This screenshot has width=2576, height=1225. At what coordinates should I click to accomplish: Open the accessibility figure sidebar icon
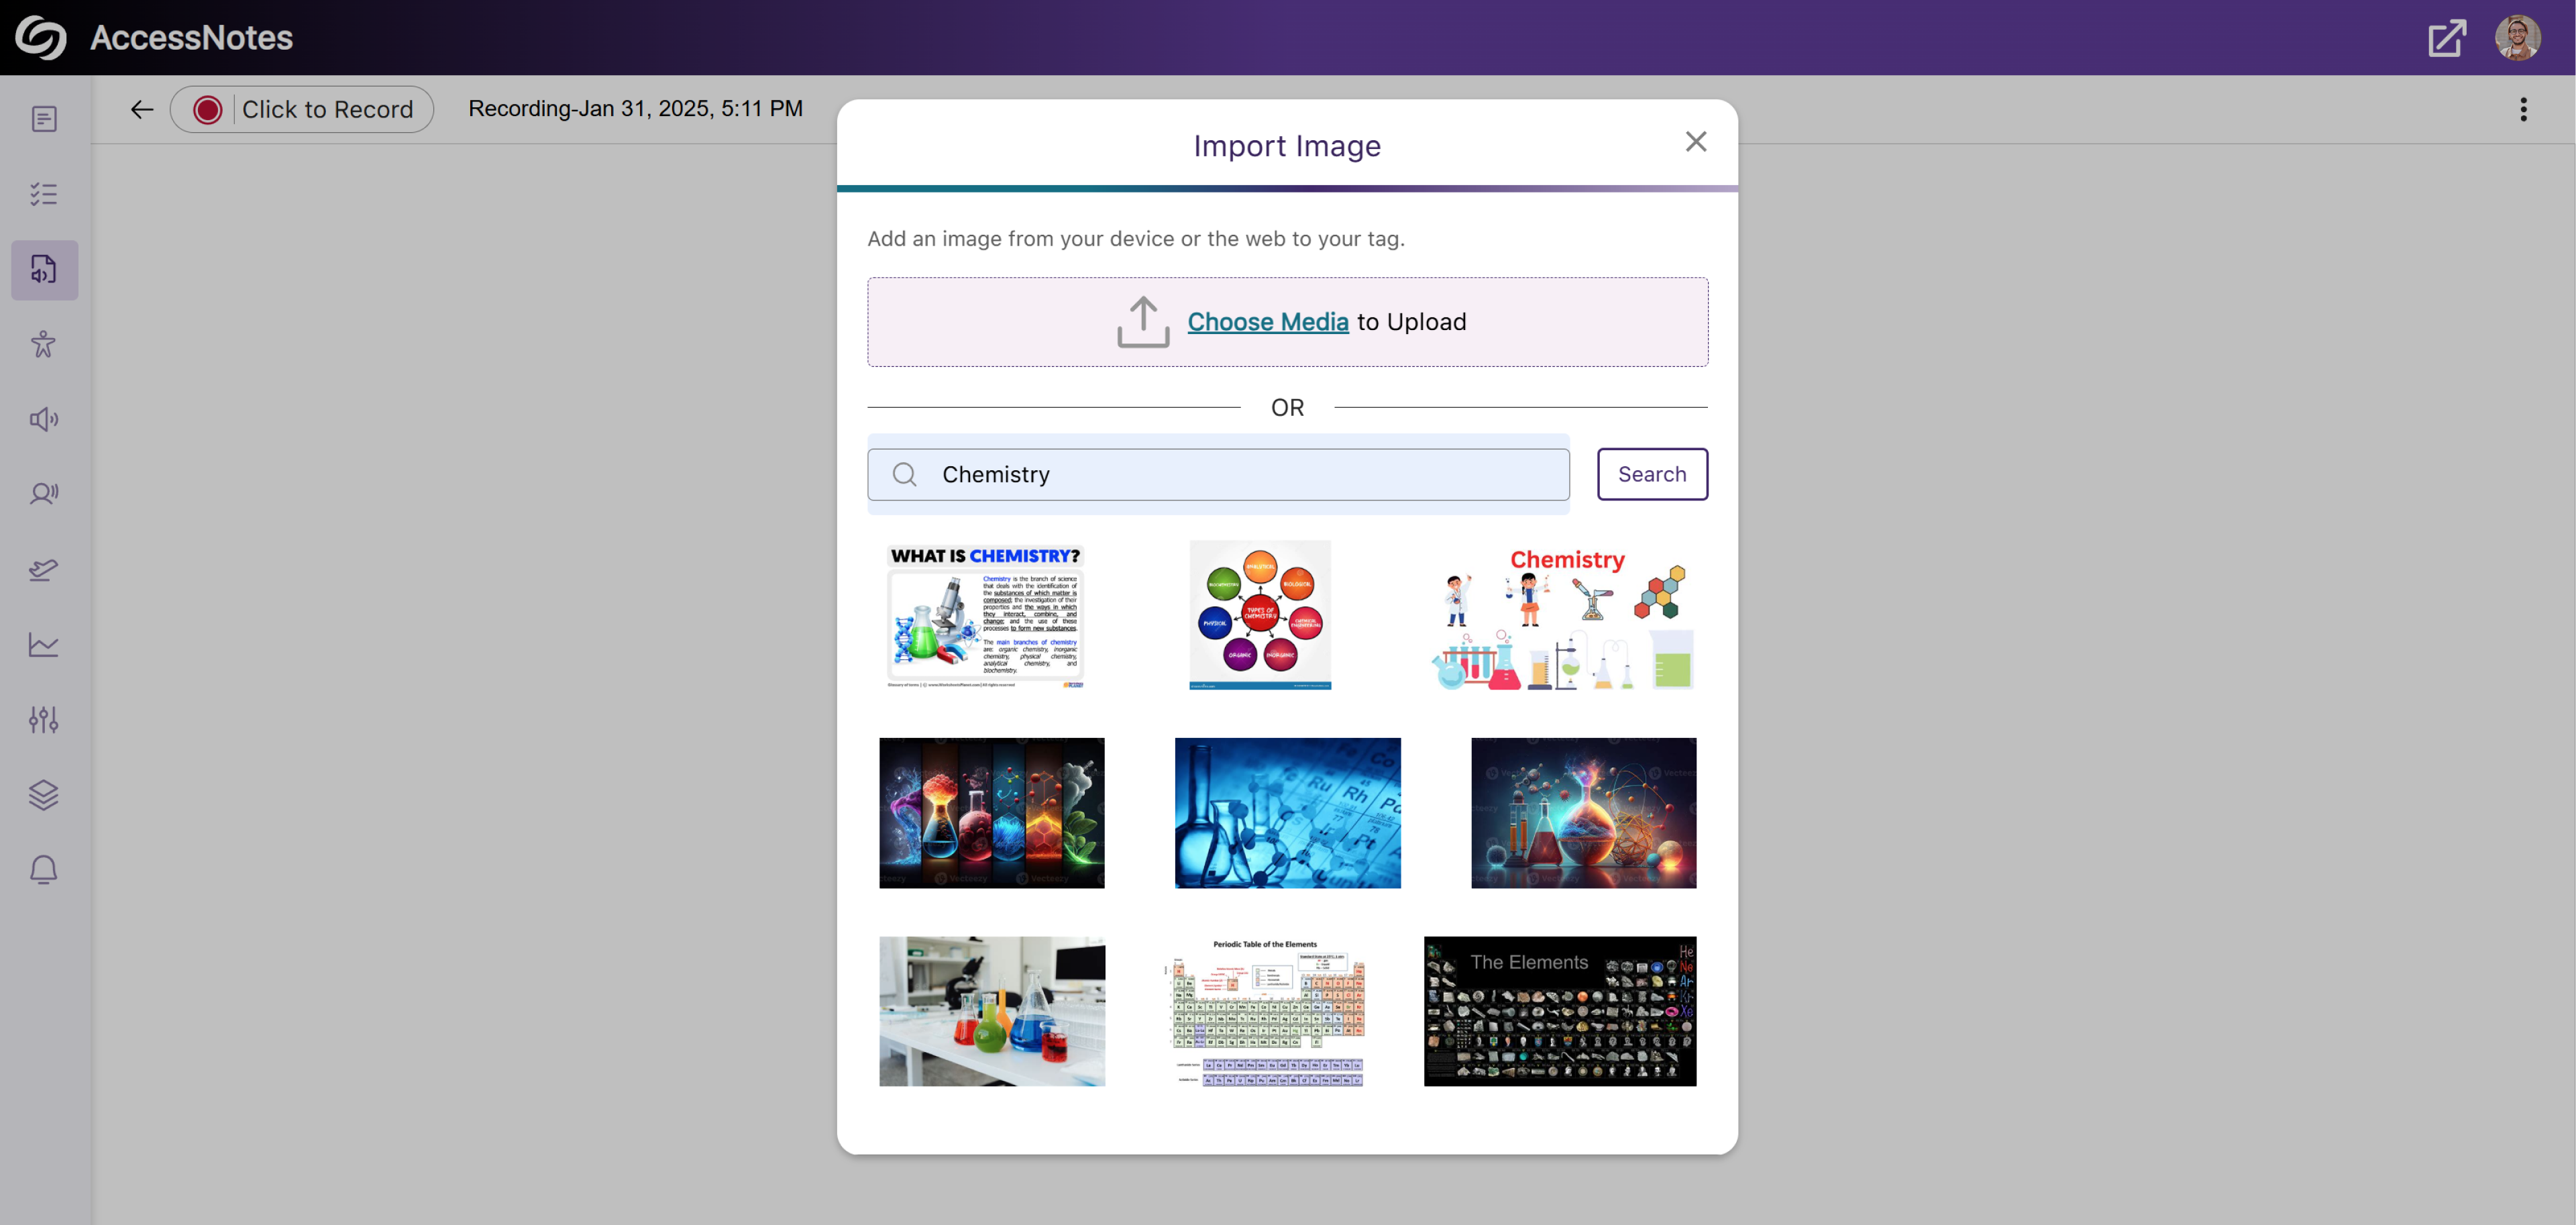[44, 344]
